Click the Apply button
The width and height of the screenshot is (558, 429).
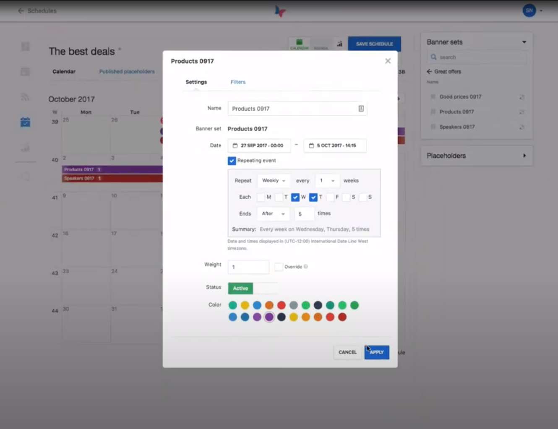click(x=376, y=352)
